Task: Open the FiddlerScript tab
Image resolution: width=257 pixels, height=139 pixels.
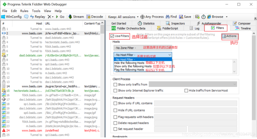Action: tap(167, 28)
